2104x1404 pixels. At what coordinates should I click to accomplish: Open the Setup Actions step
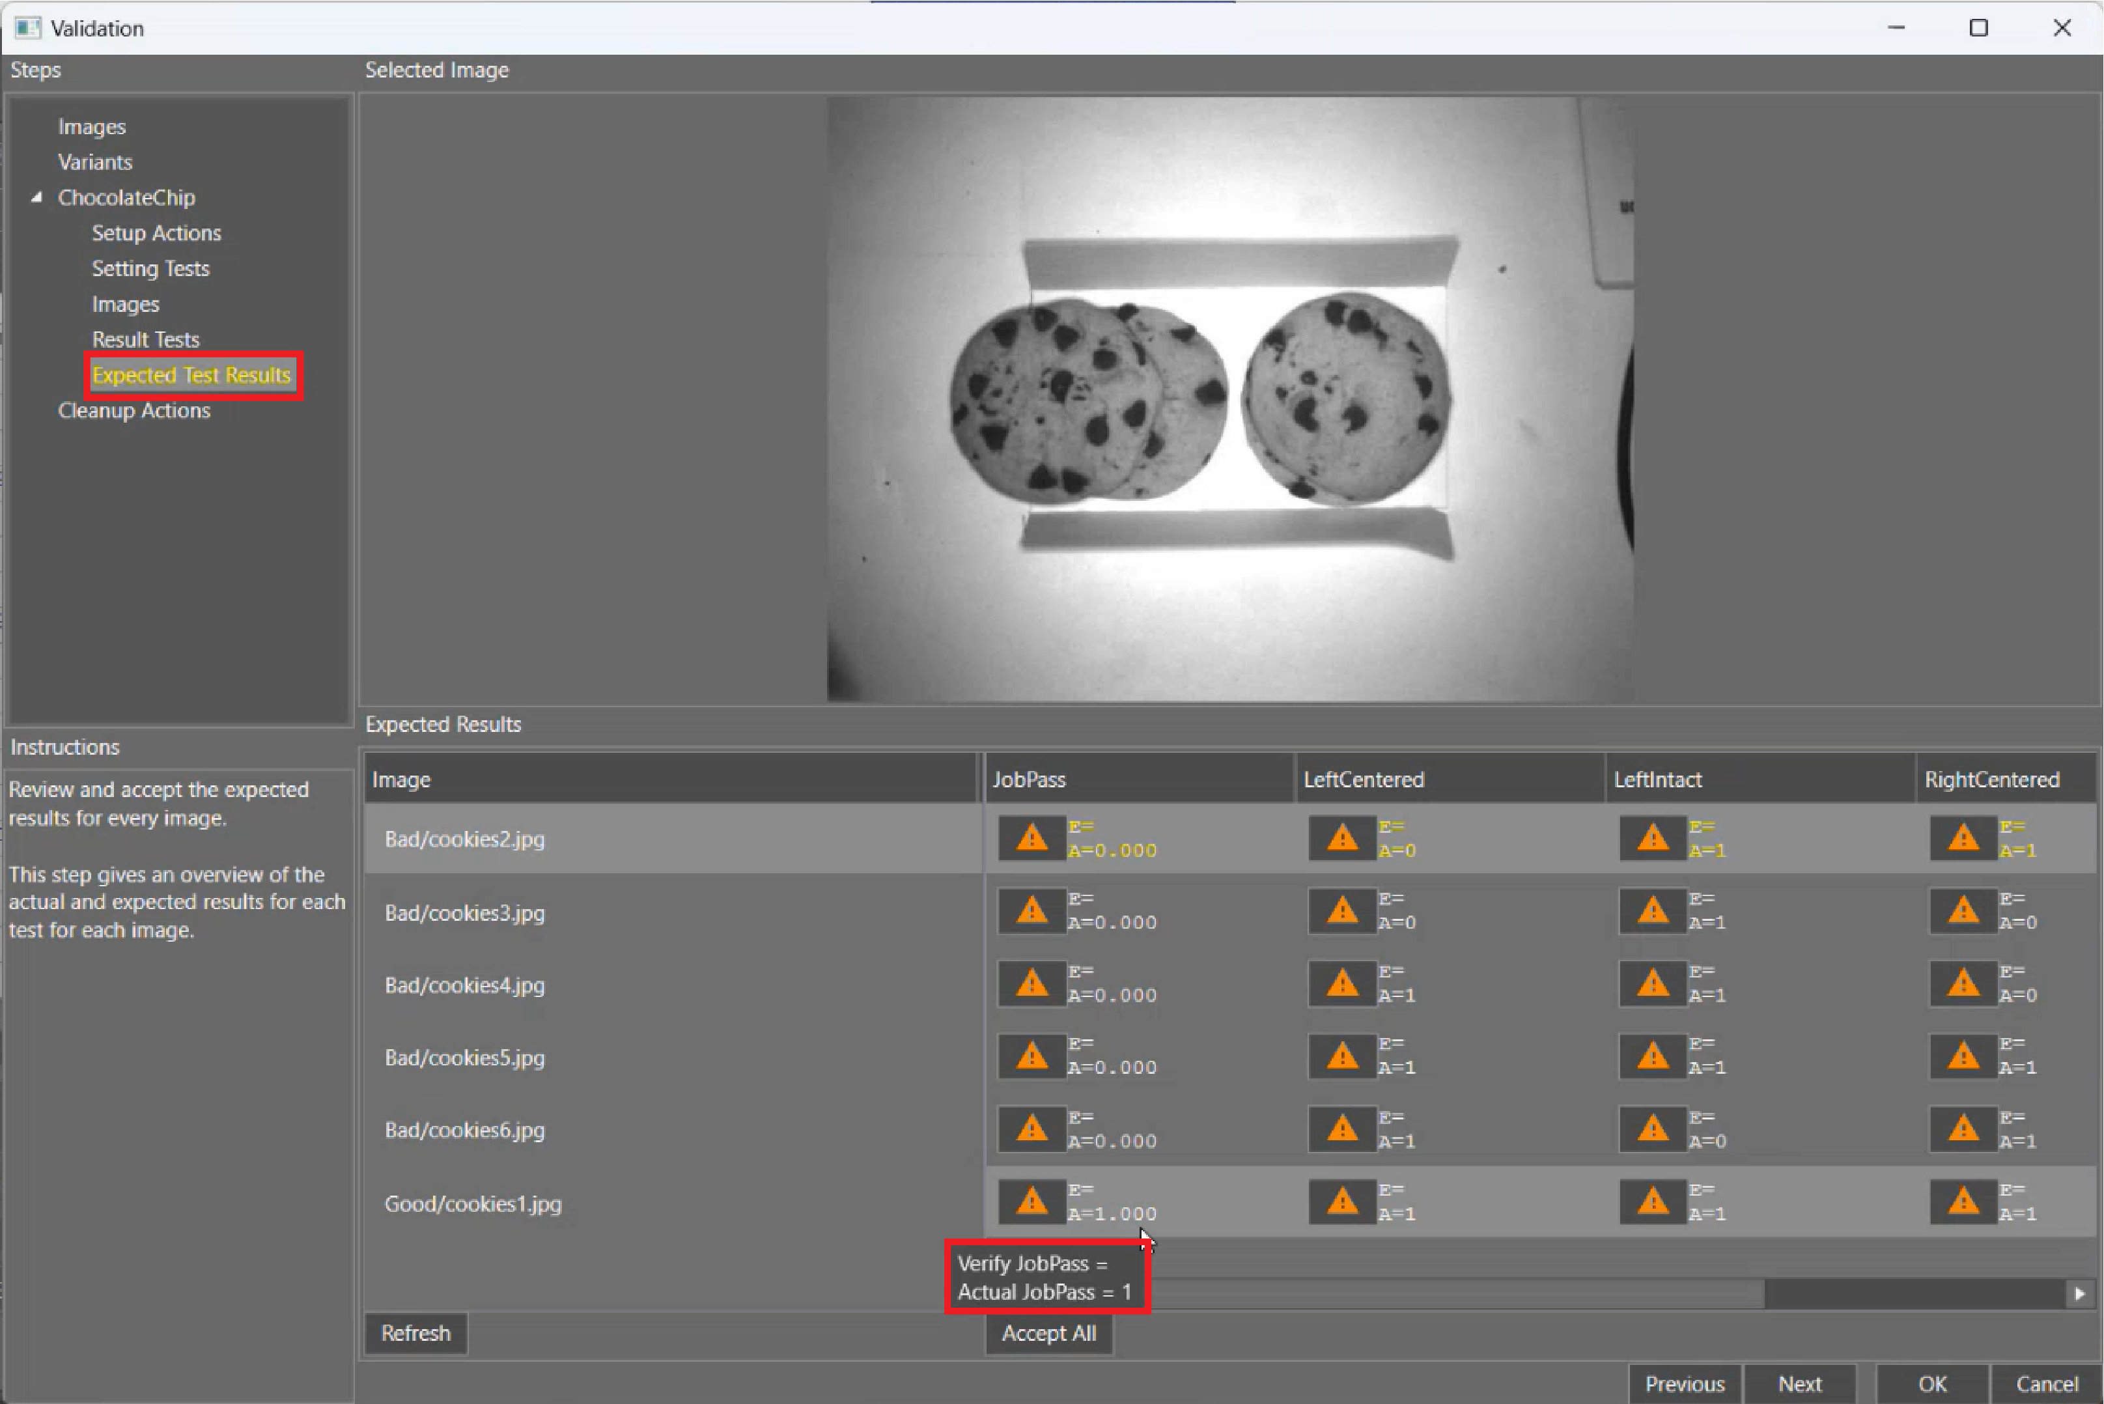[156, 233]
